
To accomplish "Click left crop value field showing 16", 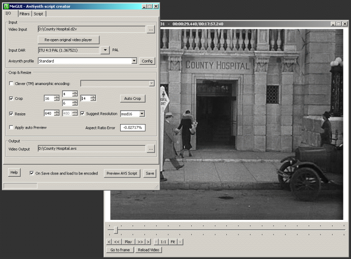I will [x=49, y=98].
